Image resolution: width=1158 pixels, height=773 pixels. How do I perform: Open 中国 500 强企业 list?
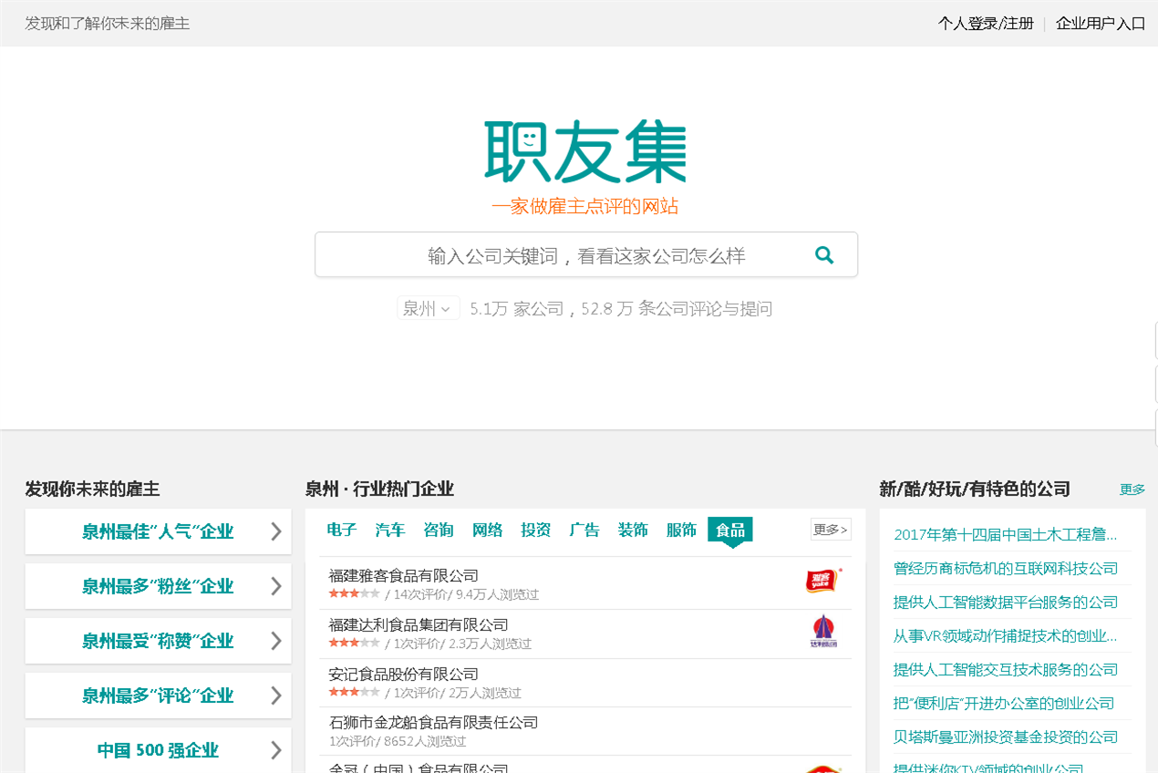(158, 750)
